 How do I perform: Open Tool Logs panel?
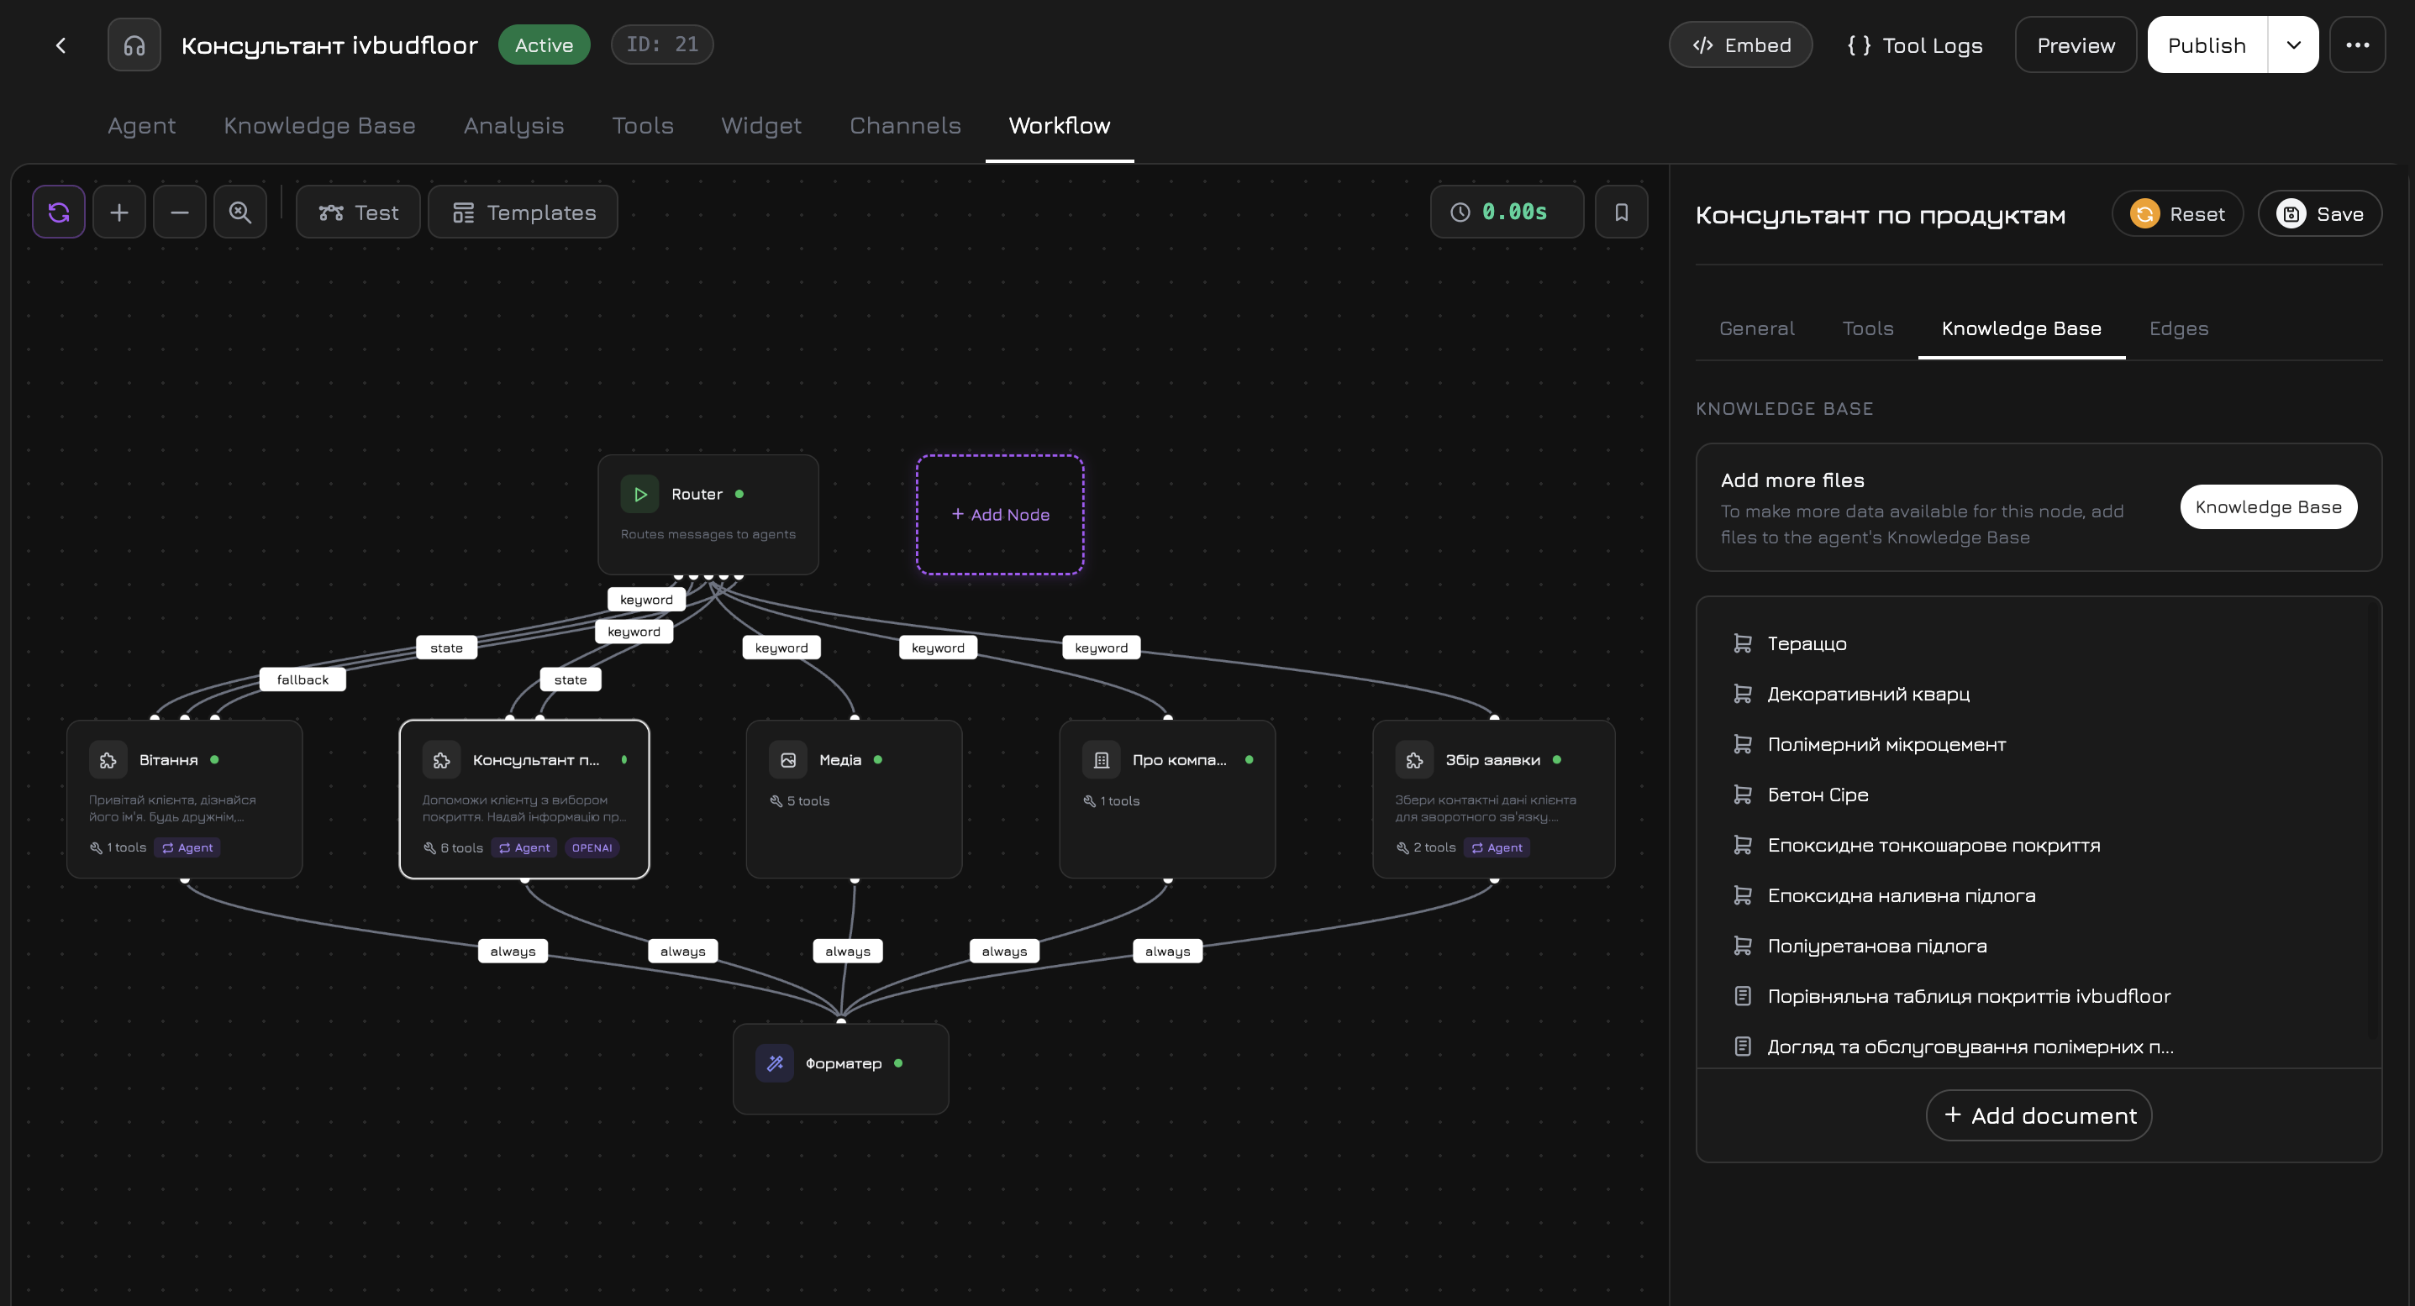coord(1914,44)
